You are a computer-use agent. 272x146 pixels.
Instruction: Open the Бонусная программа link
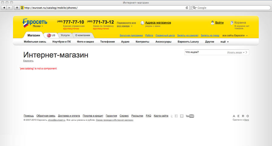tap(131, 36)
